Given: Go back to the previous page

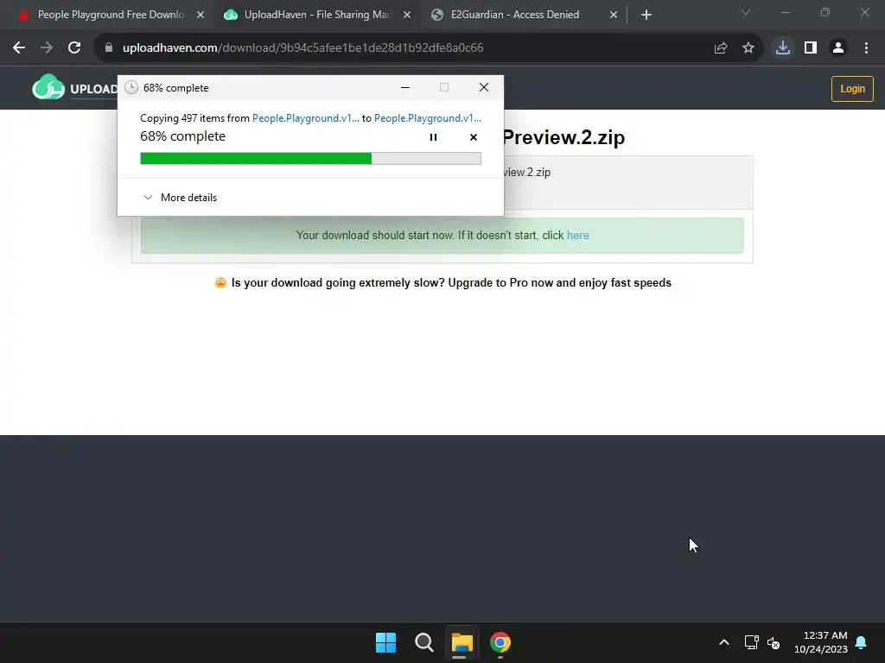Looking at the screenshot, I should 19,48.
